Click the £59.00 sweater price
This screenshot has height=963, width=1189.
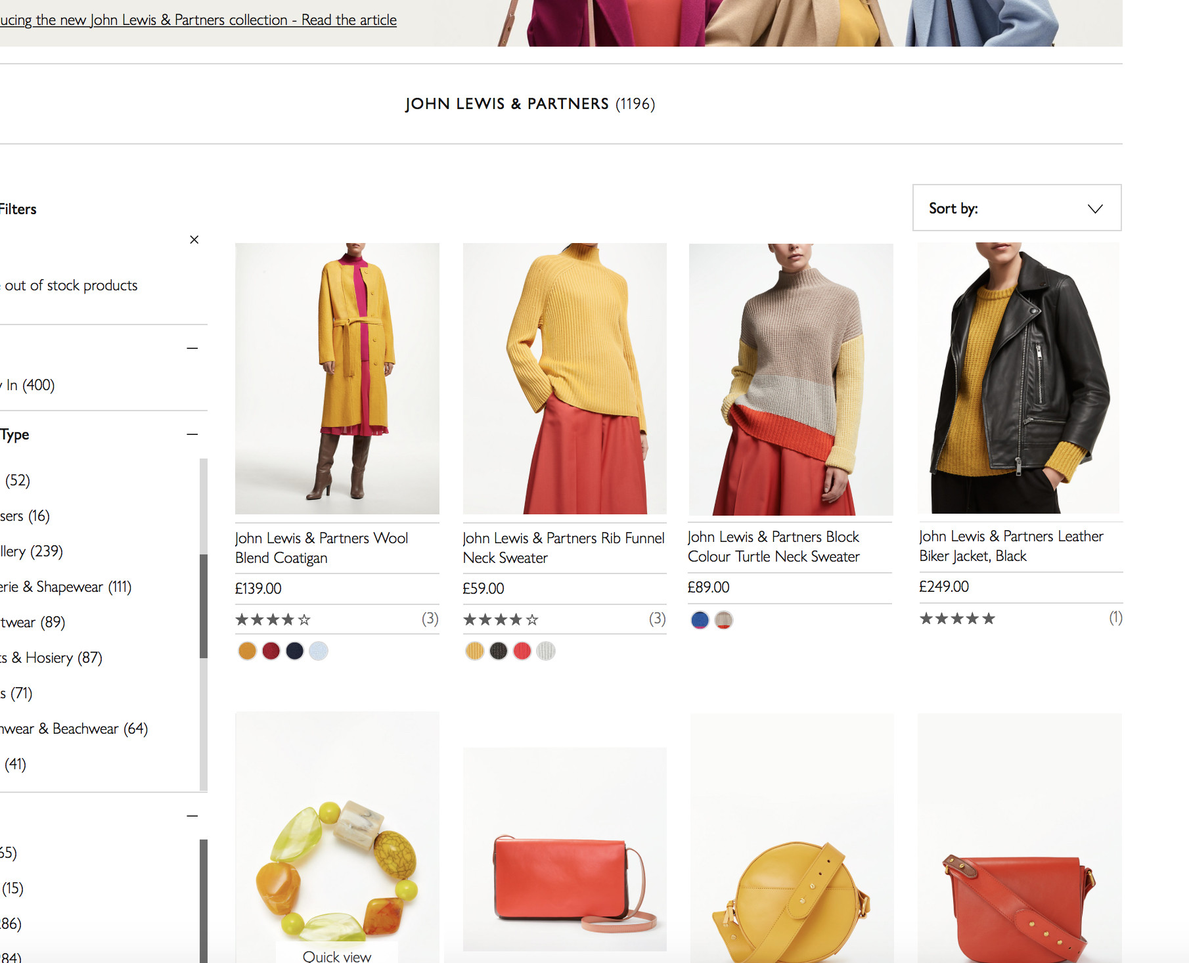483,589
